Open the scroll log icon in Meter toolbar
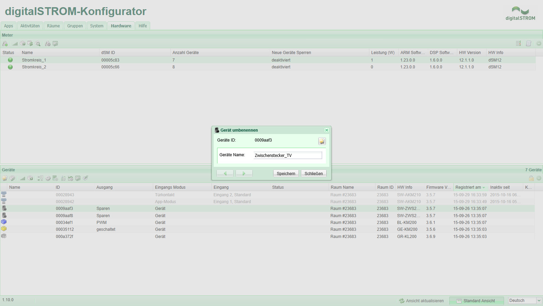This screenshot has width=543, height=306. click(529, 43)
